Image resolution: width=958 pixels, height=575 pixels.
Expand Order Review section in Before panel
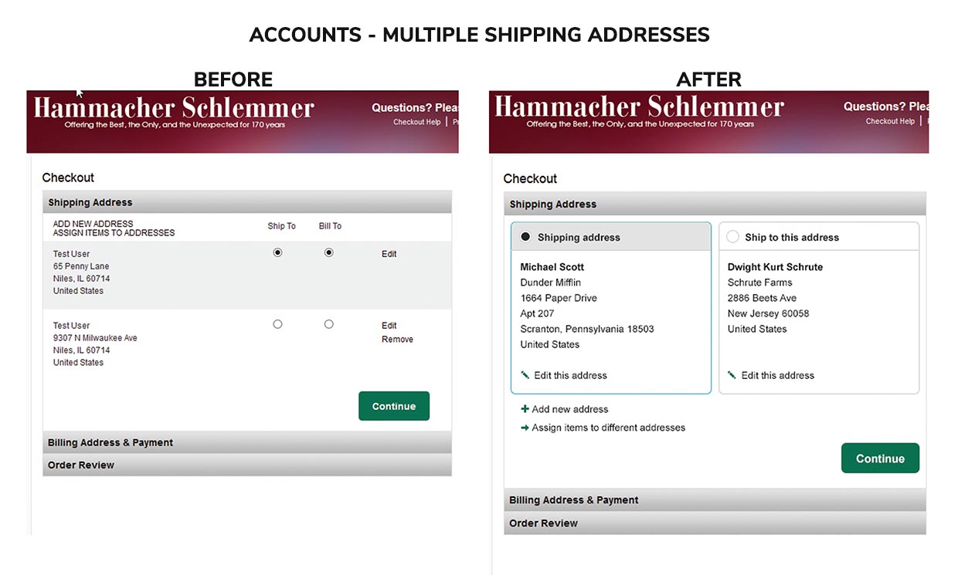coord(81,465)
